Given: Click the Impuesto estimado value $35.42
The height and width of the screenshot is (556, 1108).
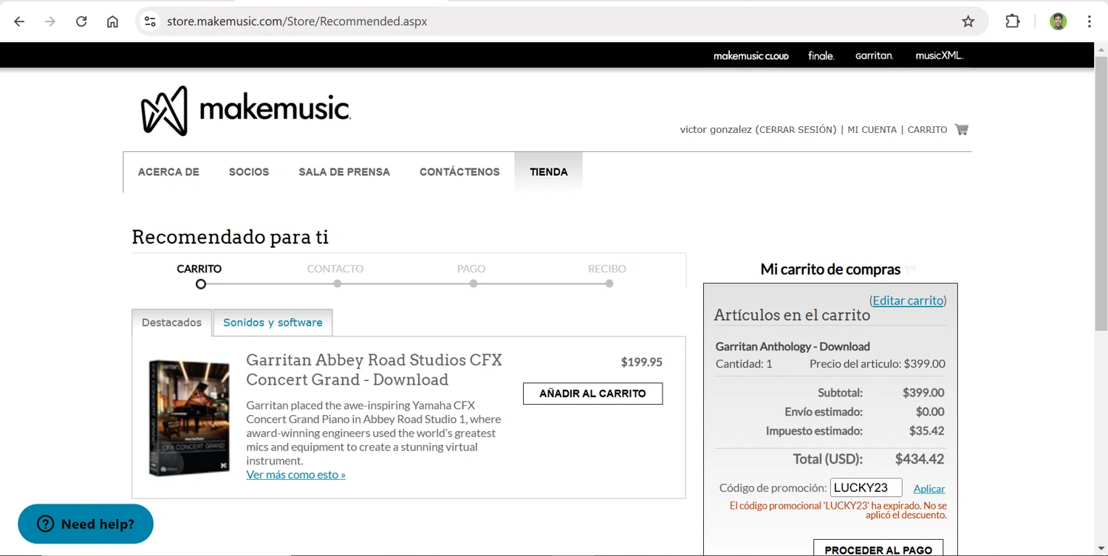Looking at the screenshot, I should 926,431.
